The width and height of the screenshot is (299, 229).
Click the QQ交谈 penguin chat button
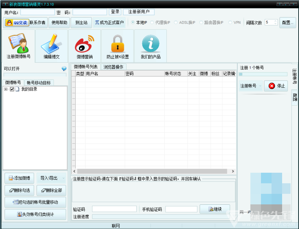[x=17, y=23]
